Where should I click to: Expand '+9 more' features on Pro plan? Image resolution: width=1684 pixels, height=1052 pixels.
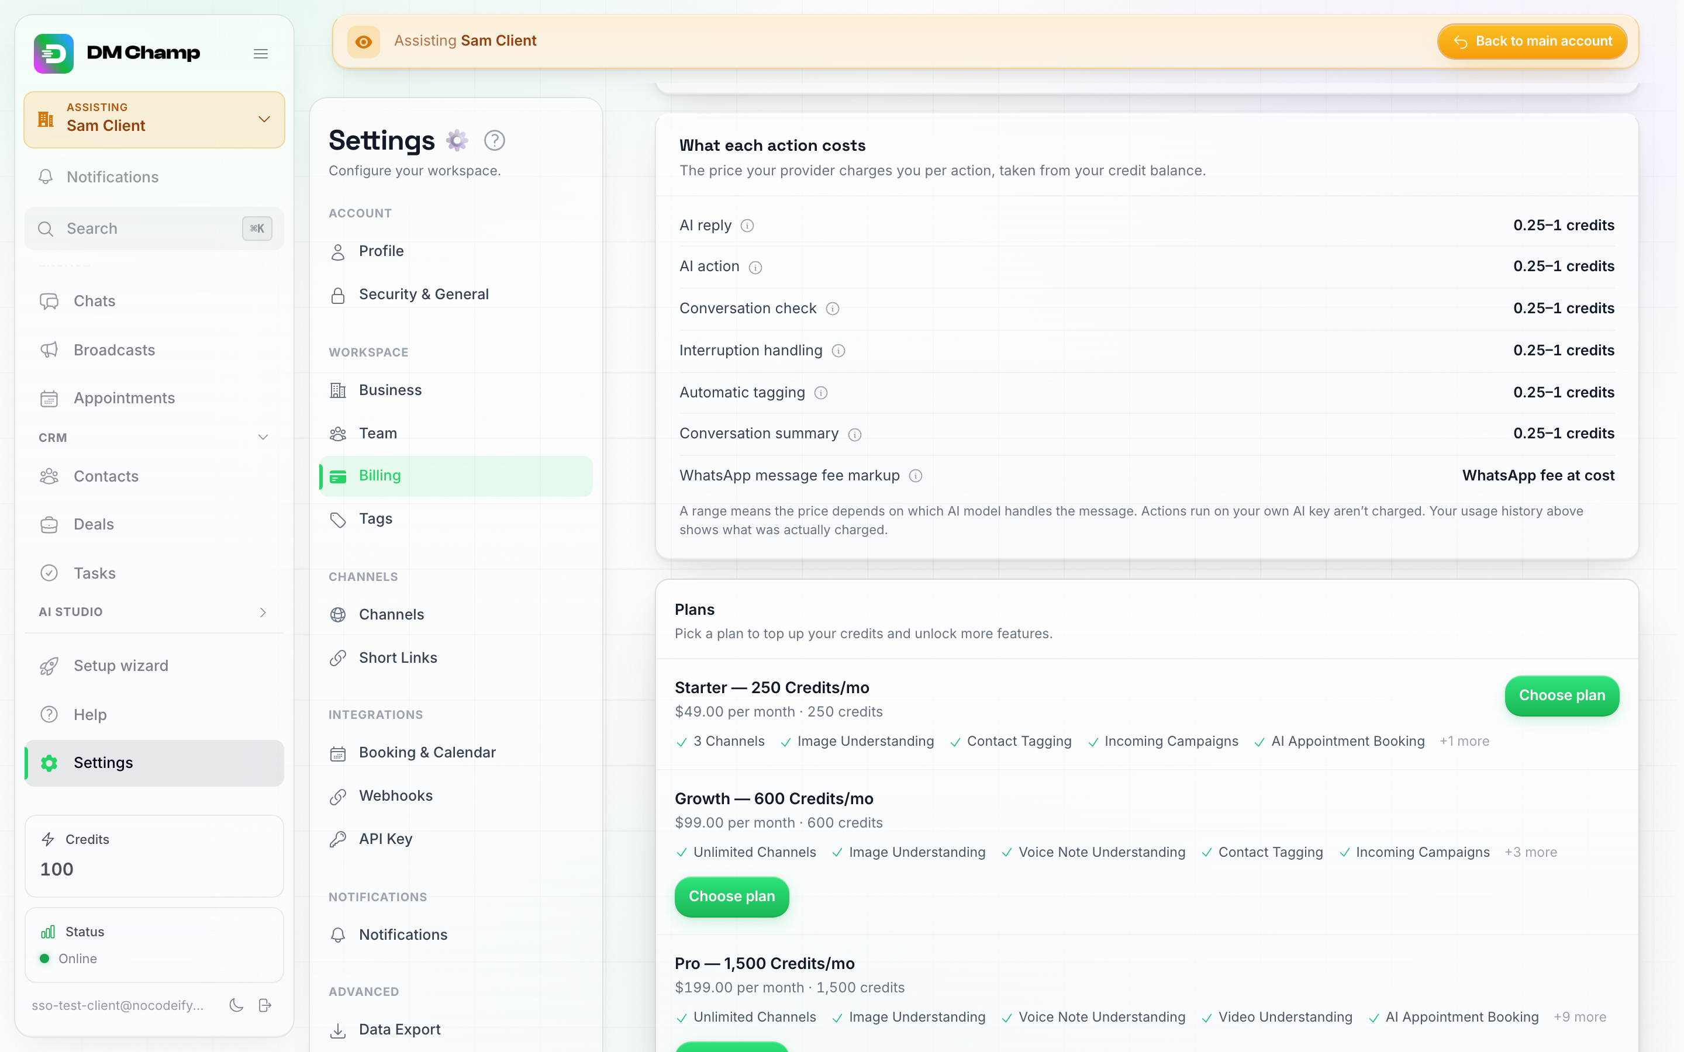click(x=1579, y=1017)
